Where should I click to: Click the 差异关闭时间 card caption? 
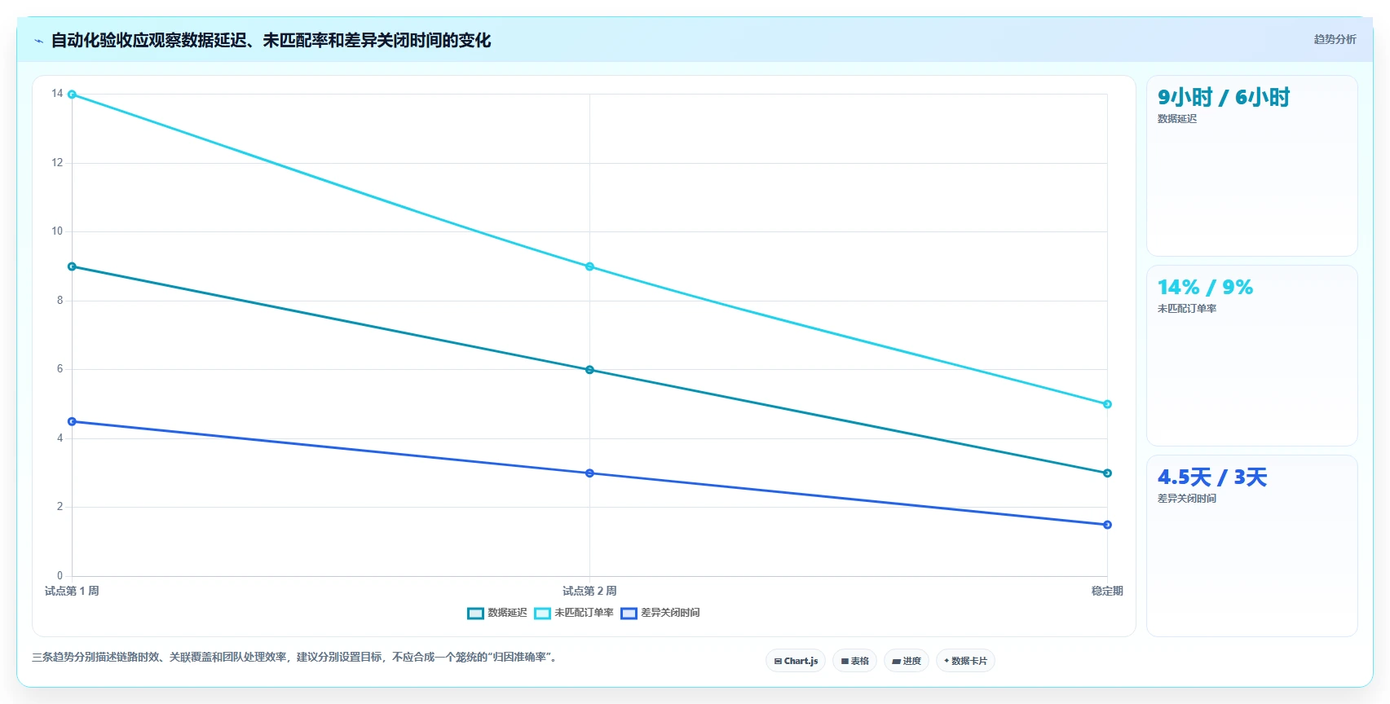[x=1187, y=499]
